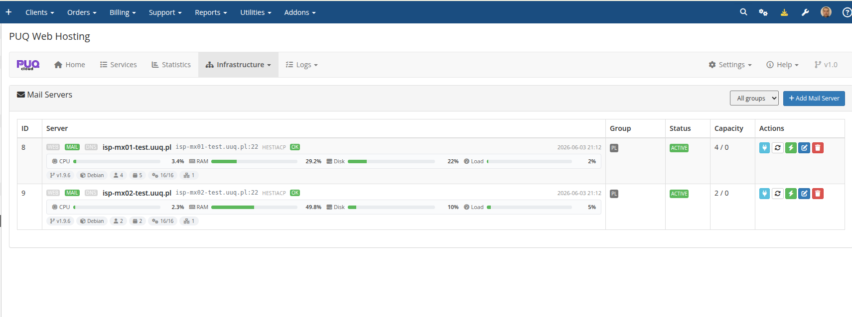The width and height of the screenshot is (852, 317).
Task: Open the Support menu
Action: click(x=165, y=12)
